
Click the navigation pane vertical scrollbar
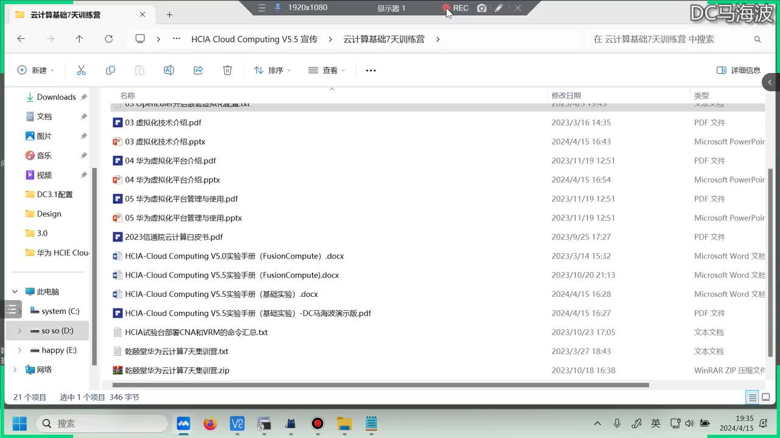94,266
